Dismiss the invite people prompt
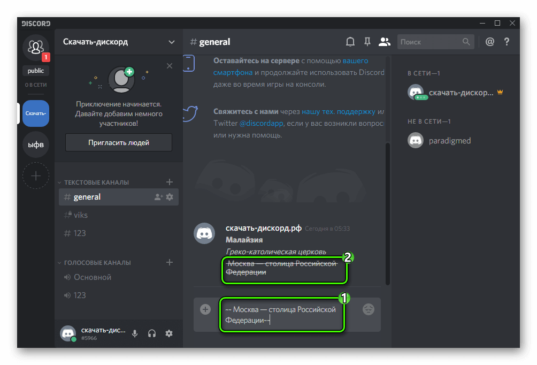 point(170,66)
